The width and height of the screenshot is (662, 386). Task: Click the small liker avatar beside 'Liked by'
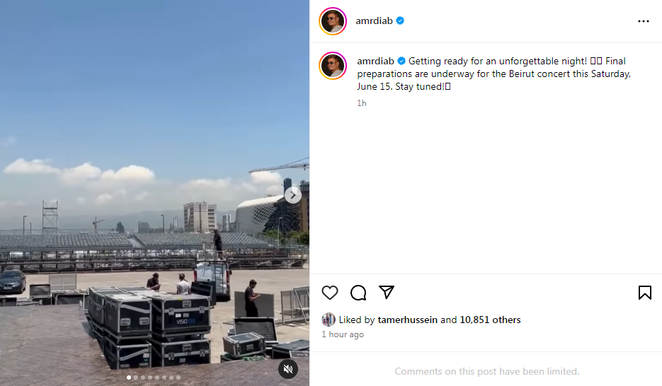pos(329,320)
